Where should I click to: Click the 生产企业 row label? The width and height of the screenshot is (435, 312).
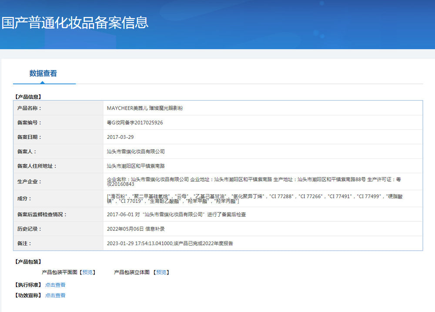29,181
